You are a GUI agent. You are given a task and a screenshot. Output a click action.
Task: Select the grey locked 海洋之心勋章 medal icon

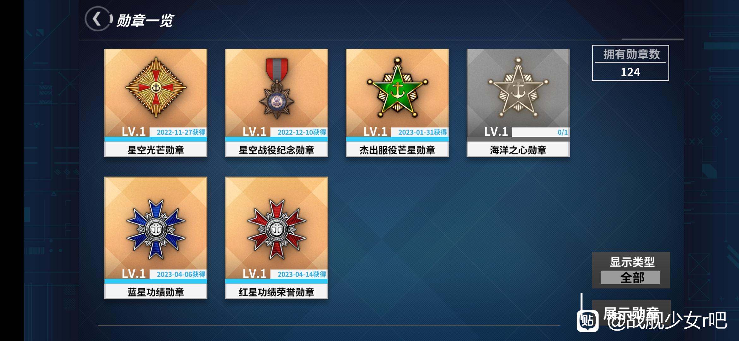click(x=518, y=87)
